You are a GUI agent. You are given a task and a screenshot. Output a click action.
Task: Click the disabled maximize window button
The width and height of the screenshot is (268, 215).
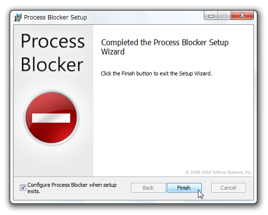coord(224,16)
